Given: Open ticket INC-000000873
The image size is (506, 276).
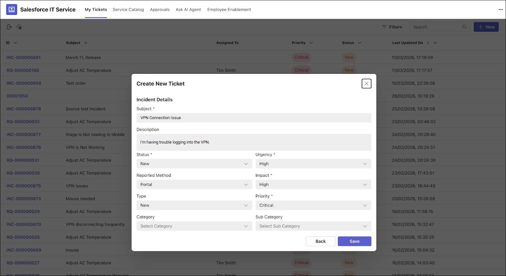Looking at the screenshot, I should [x=23, y=199].
